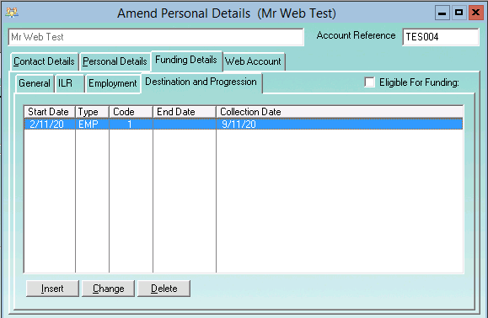Click the Start Date column header
The width and height of the screenshot is (488, 318).
click(50, 112)
